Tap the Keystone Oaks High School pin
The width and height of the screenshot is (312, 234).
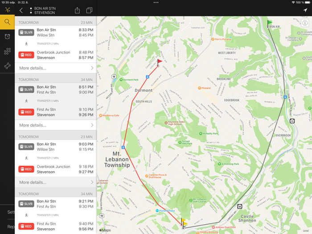click(166, 123)
